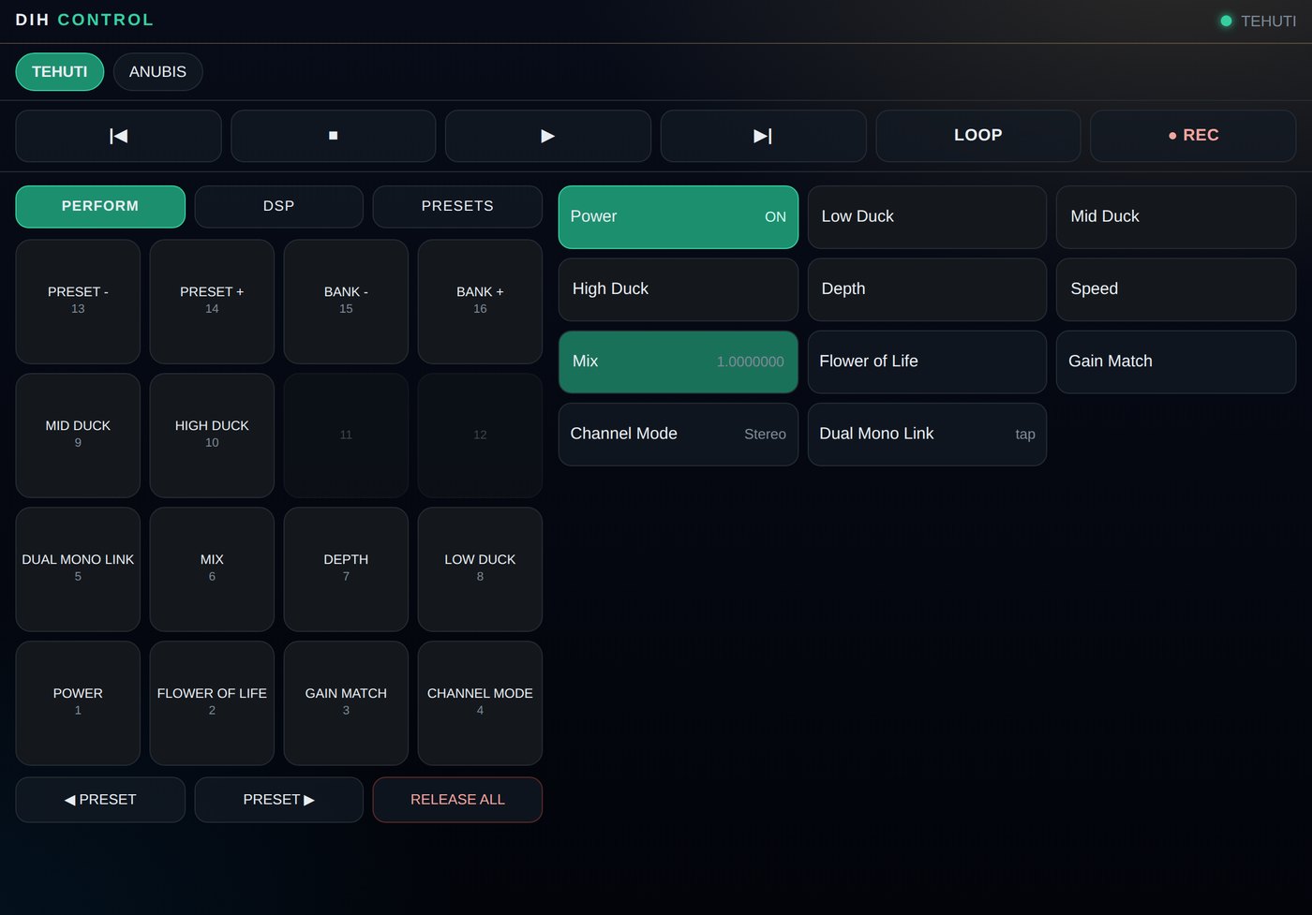Hit the MID DUCK pad 9

[x=78, y=435]
